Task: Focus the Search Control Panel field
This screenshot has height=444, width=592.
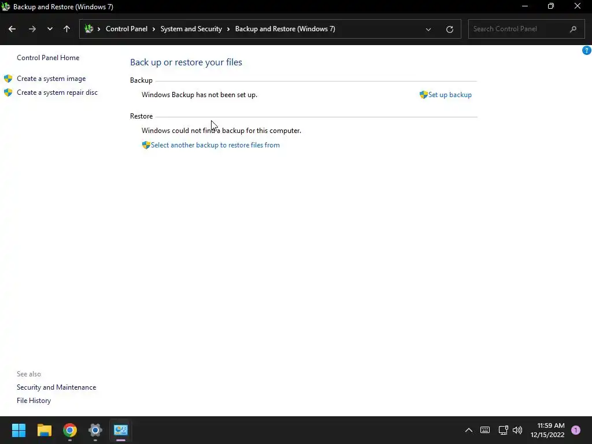Action: pos(526,29)
